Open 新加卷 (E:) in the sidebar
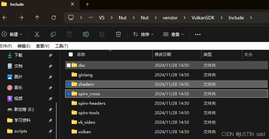This screenshot has width=269, height=139. coord(24,110)
